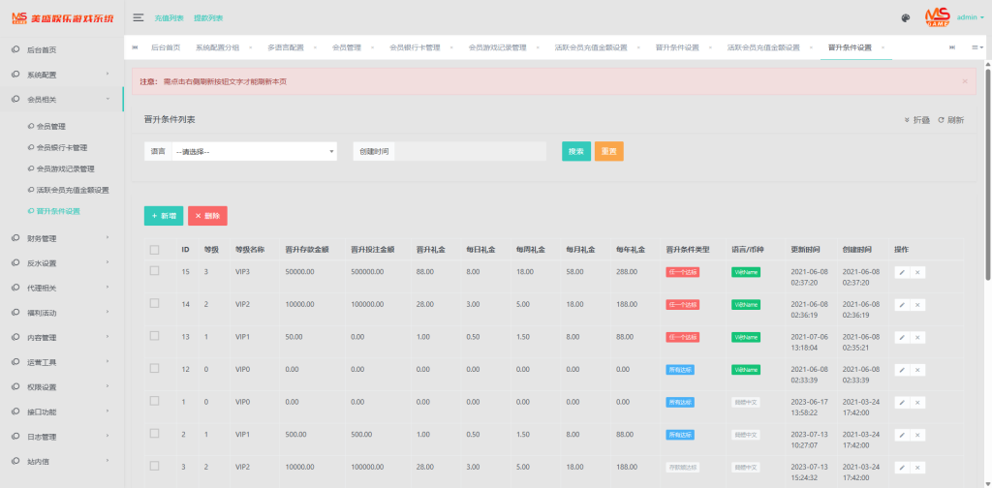Click the green 搜索 search button
The height and width of the screenshot is (488, 992).
pyautogui.click(x=575, y=152)
